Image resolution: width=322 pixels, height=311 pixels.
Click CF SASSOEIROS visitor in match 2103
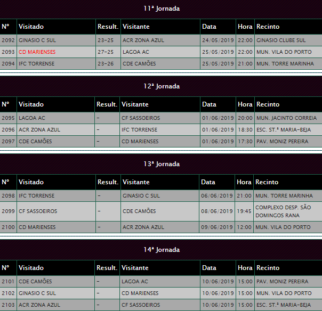pos(141,305)
